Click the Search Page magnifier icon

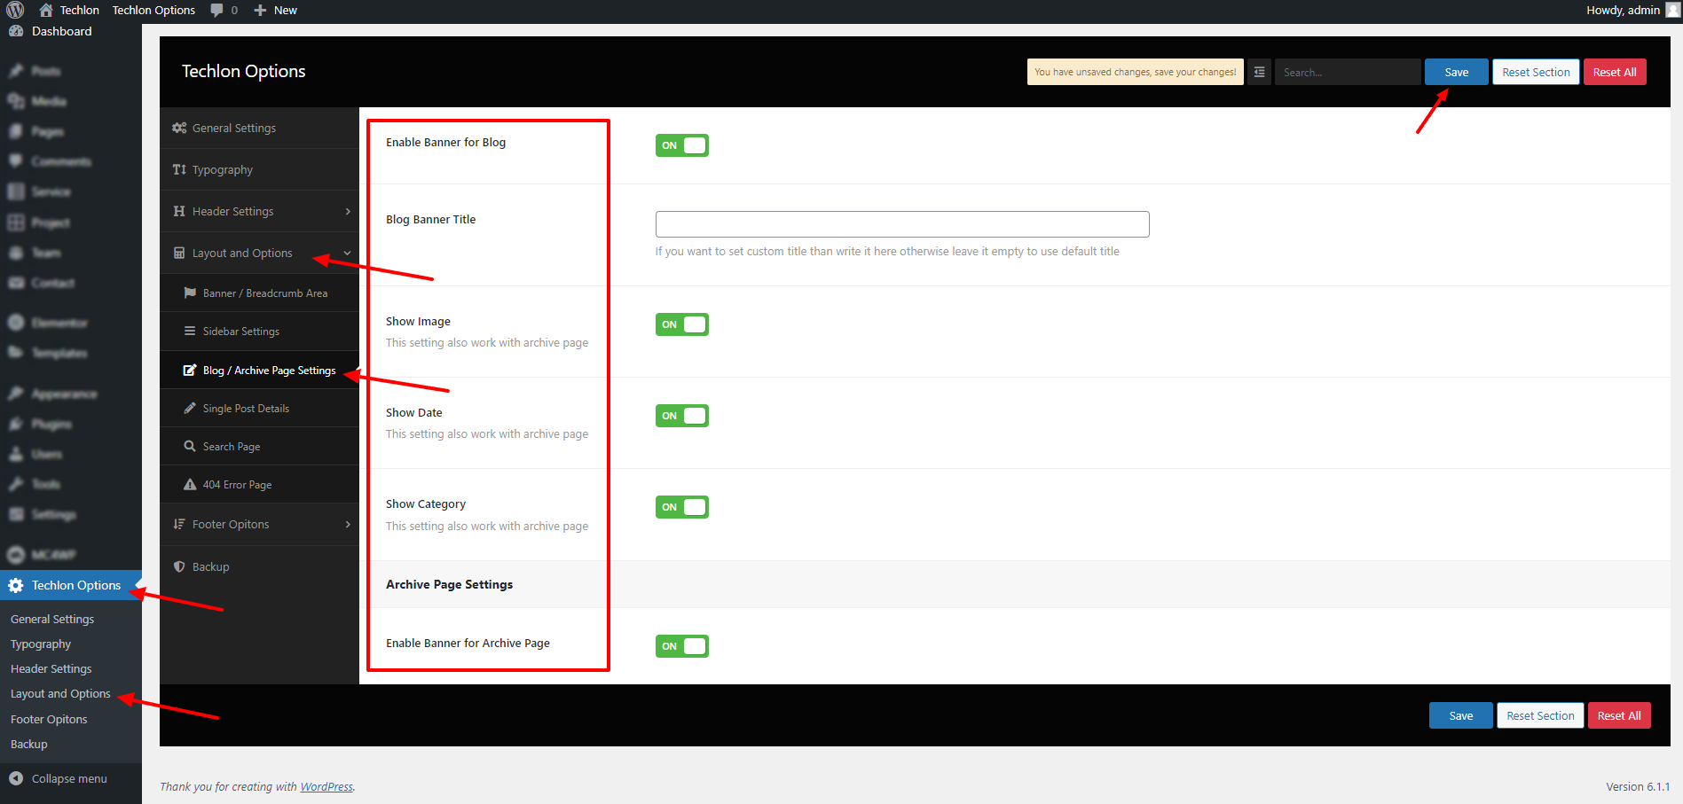point(190,446)
